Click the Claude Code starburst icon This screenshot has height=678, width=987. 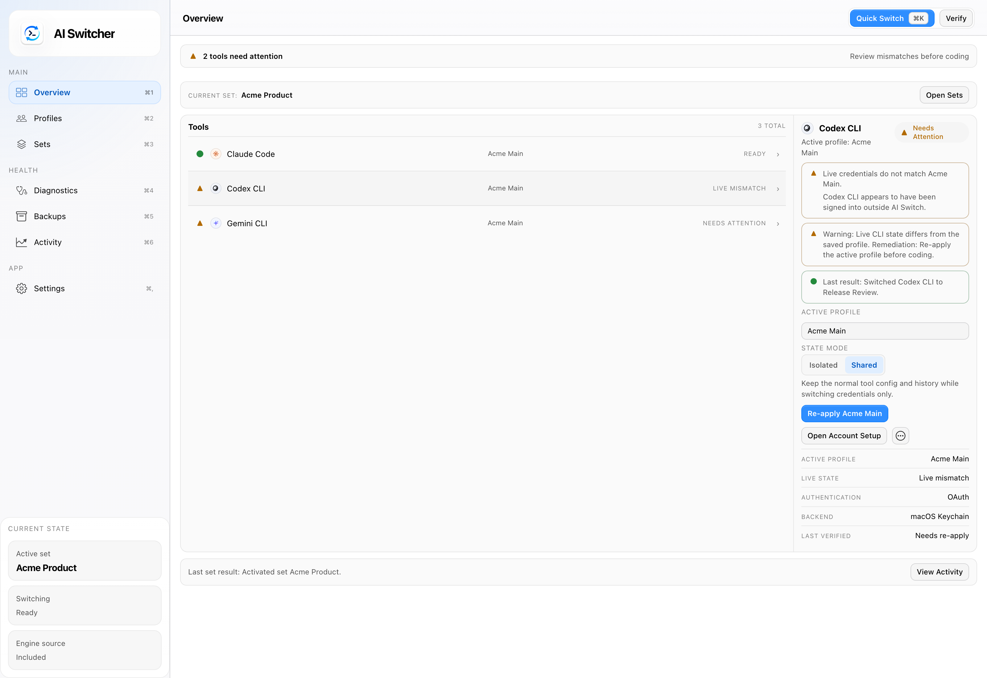[x=216, y=154]
